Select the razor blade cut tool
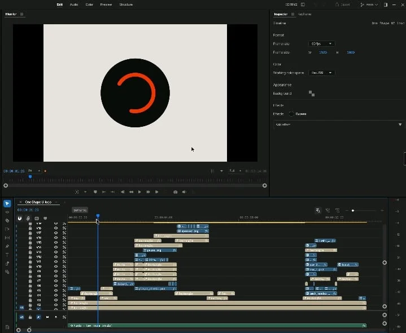The width and height of the screenshot is (406, 333). click(x=7, y=221)
